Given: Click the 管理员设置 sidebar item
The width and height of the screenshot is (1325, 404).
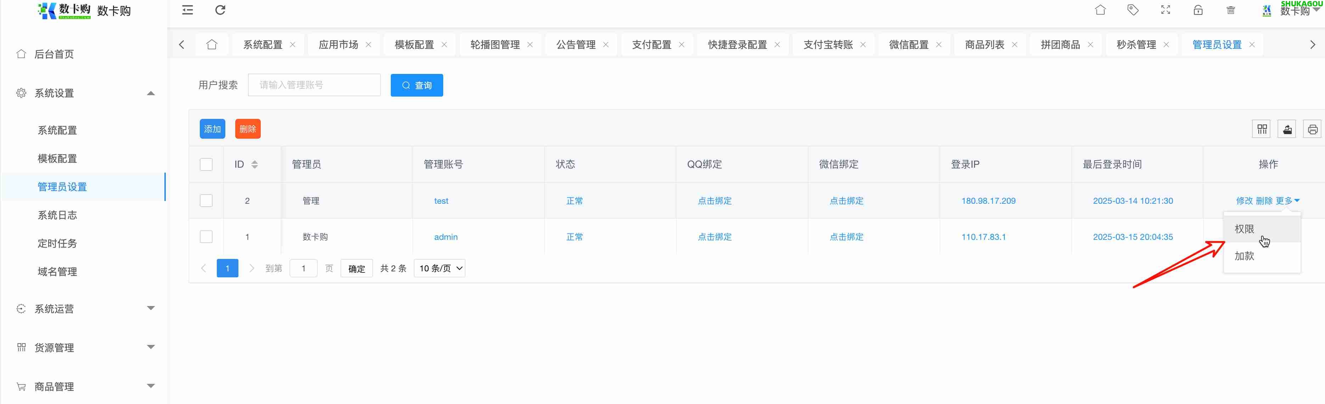Looking at the screenshot, I should (62, 187).
